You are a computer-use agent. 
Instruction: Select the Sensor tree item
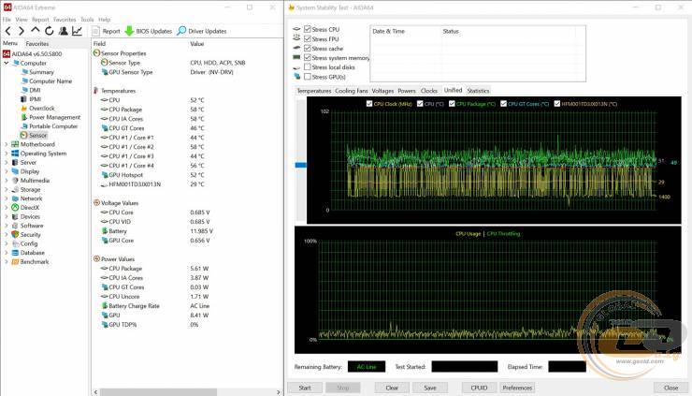[34, 135]
